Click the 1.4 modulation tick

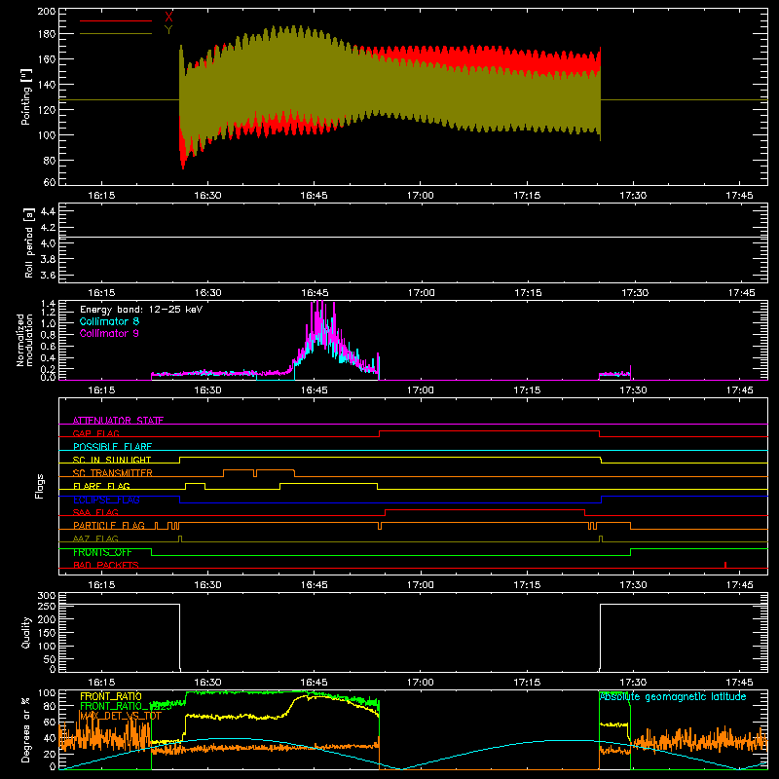pyautogui.click(x=48, y=304)
